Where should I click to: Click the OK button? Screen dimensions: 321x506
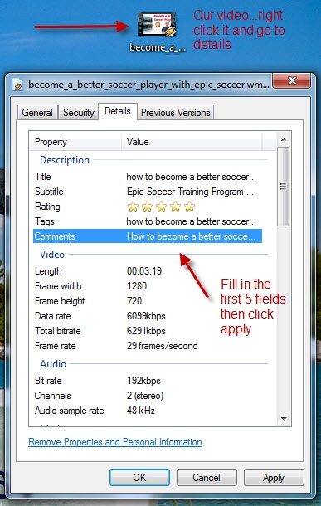(x=139, y=477)
